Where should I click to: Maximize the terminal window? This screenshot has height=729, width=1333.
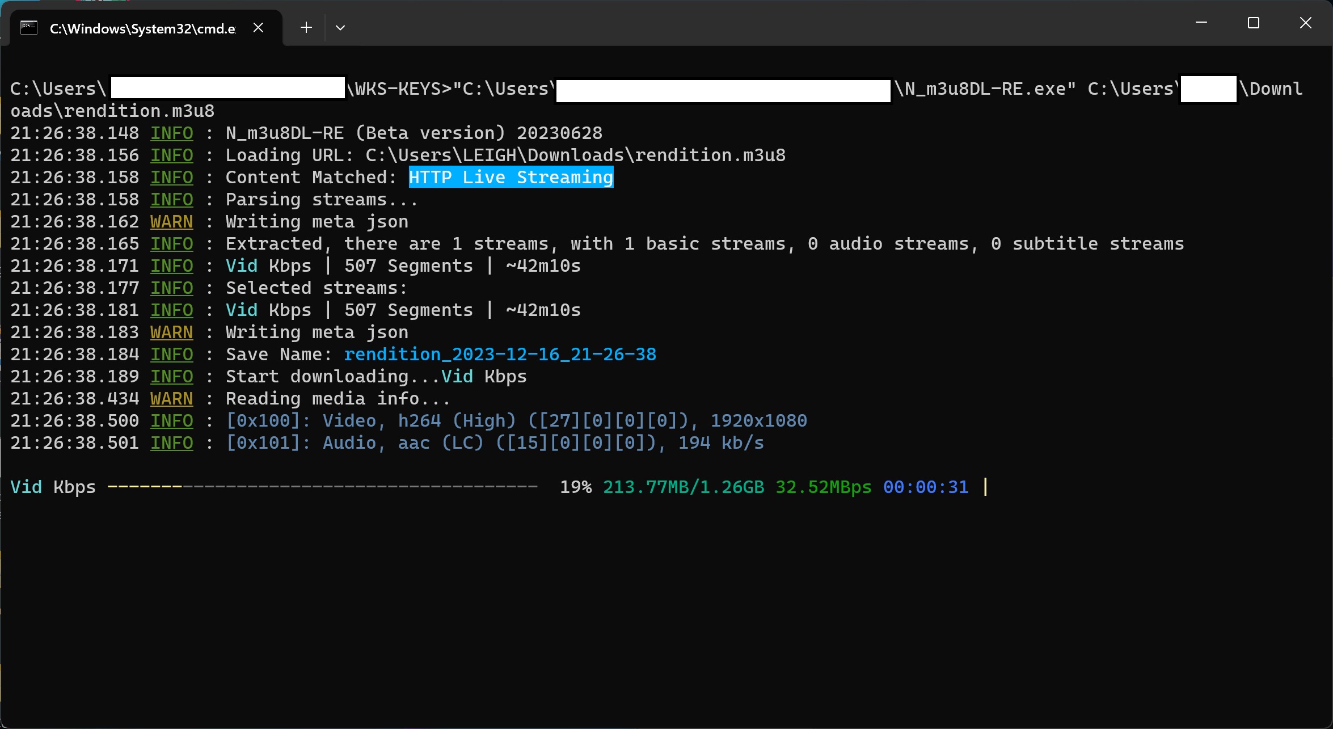tap(1253, 23)
